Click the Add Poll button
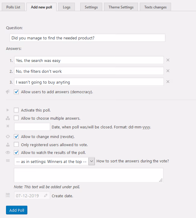 pos(17,210)
